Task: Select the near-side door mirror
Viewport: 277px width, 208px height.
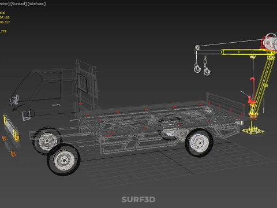Action: pyautogui.click(x=26, y=116)
